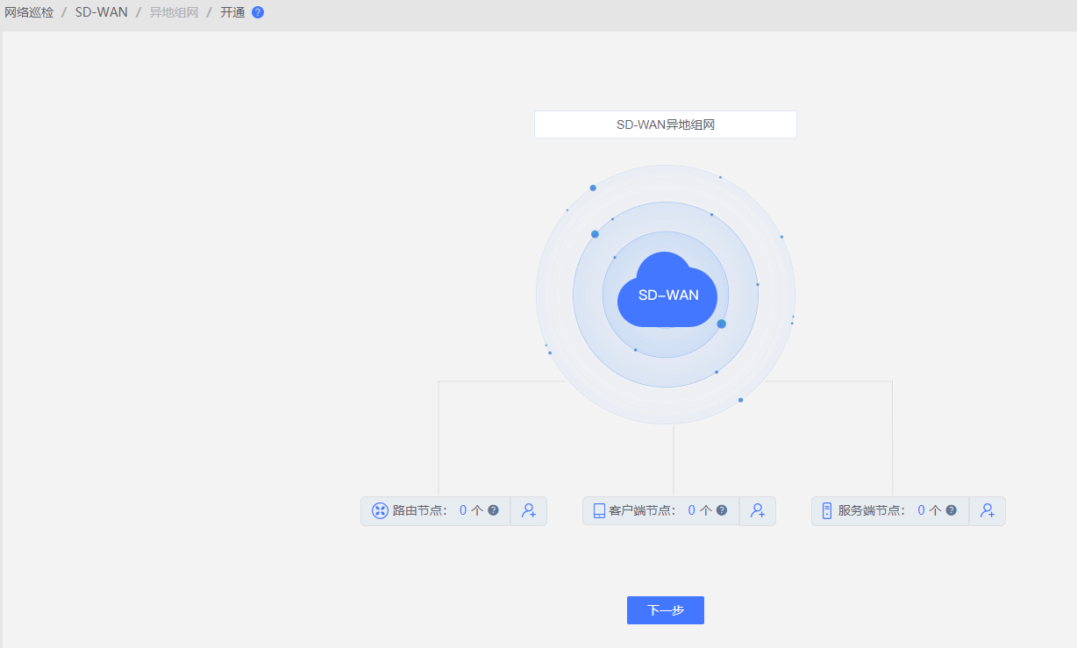
Task: Open SD-WAN breadcrumb link
Action: (x=102, y=12)
